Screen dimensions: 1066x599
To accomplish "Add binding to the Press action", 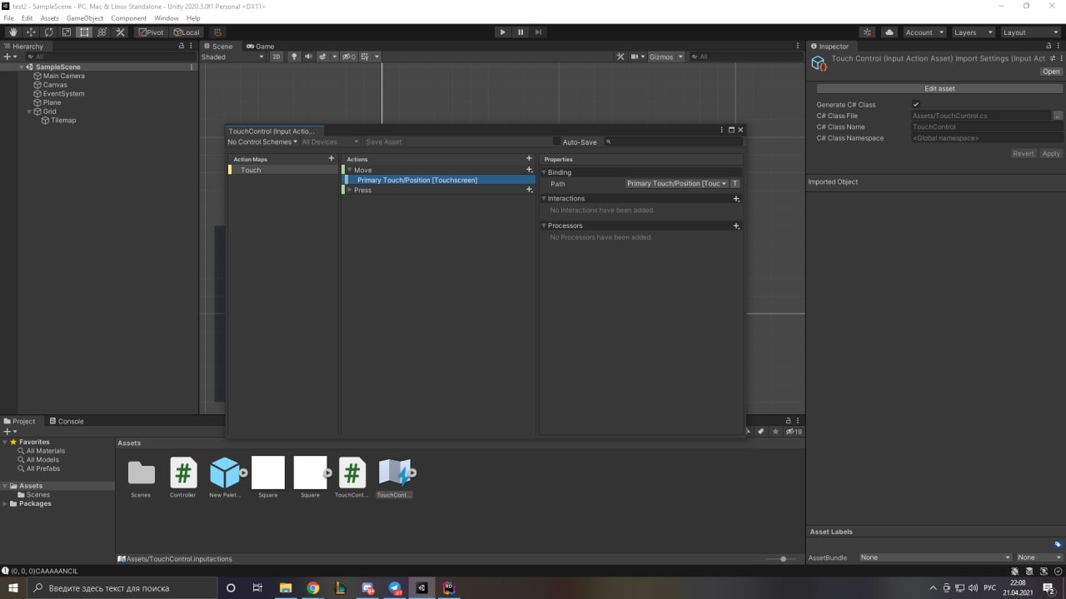I will pos(529,190).
